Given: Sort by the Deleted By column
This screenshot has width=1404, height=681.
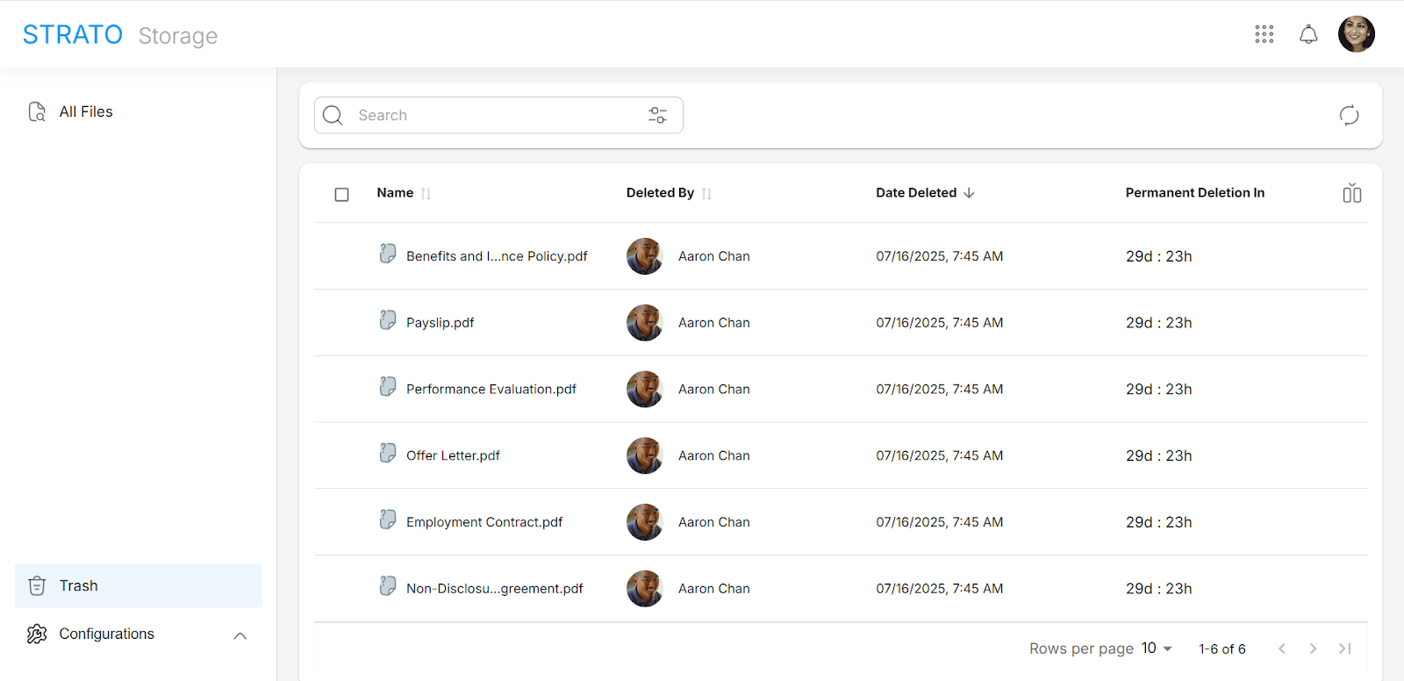Looking at the screenshot, I should [706, 194].
